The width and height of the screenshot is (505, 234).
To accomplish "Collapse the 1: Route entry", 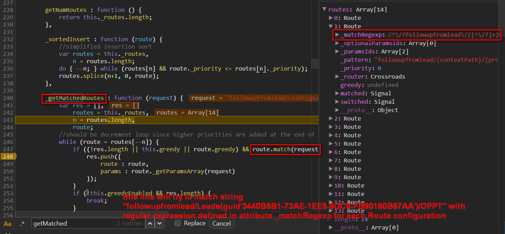I will tap(331, 27).
